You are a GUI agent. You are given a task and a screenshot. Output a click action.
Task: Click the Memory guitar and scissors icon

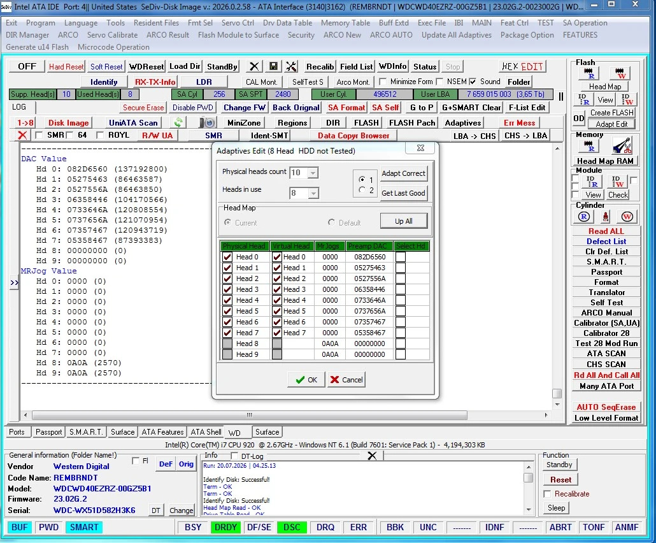click(x=622, y=146)
